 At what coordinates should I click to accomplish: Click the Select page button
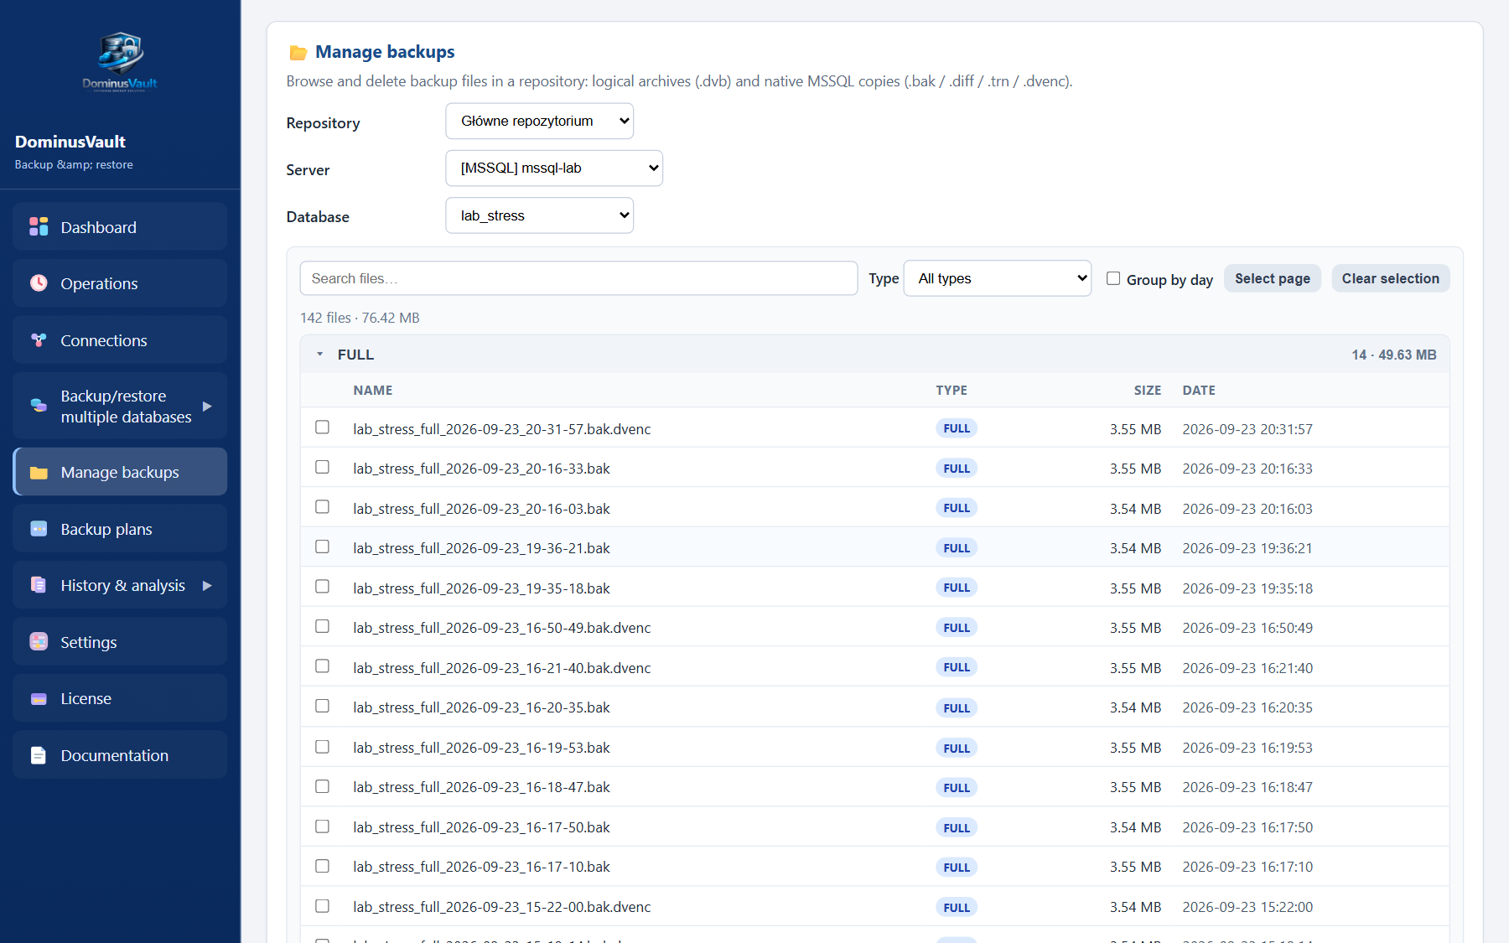[x=1273, y=278]
